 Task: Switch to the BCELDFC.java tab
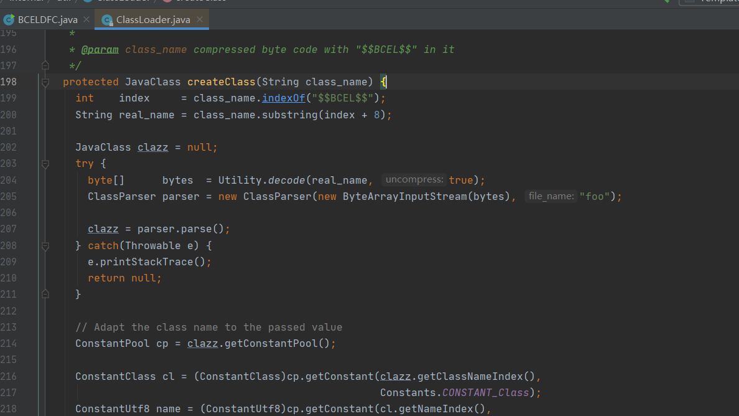click(x=47, y=20)
